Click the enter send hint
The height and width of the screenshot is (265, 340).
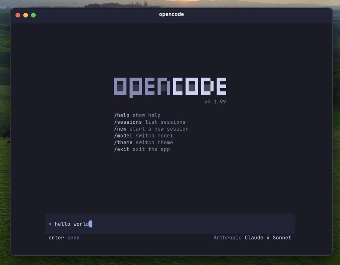(x=64, y=238)
